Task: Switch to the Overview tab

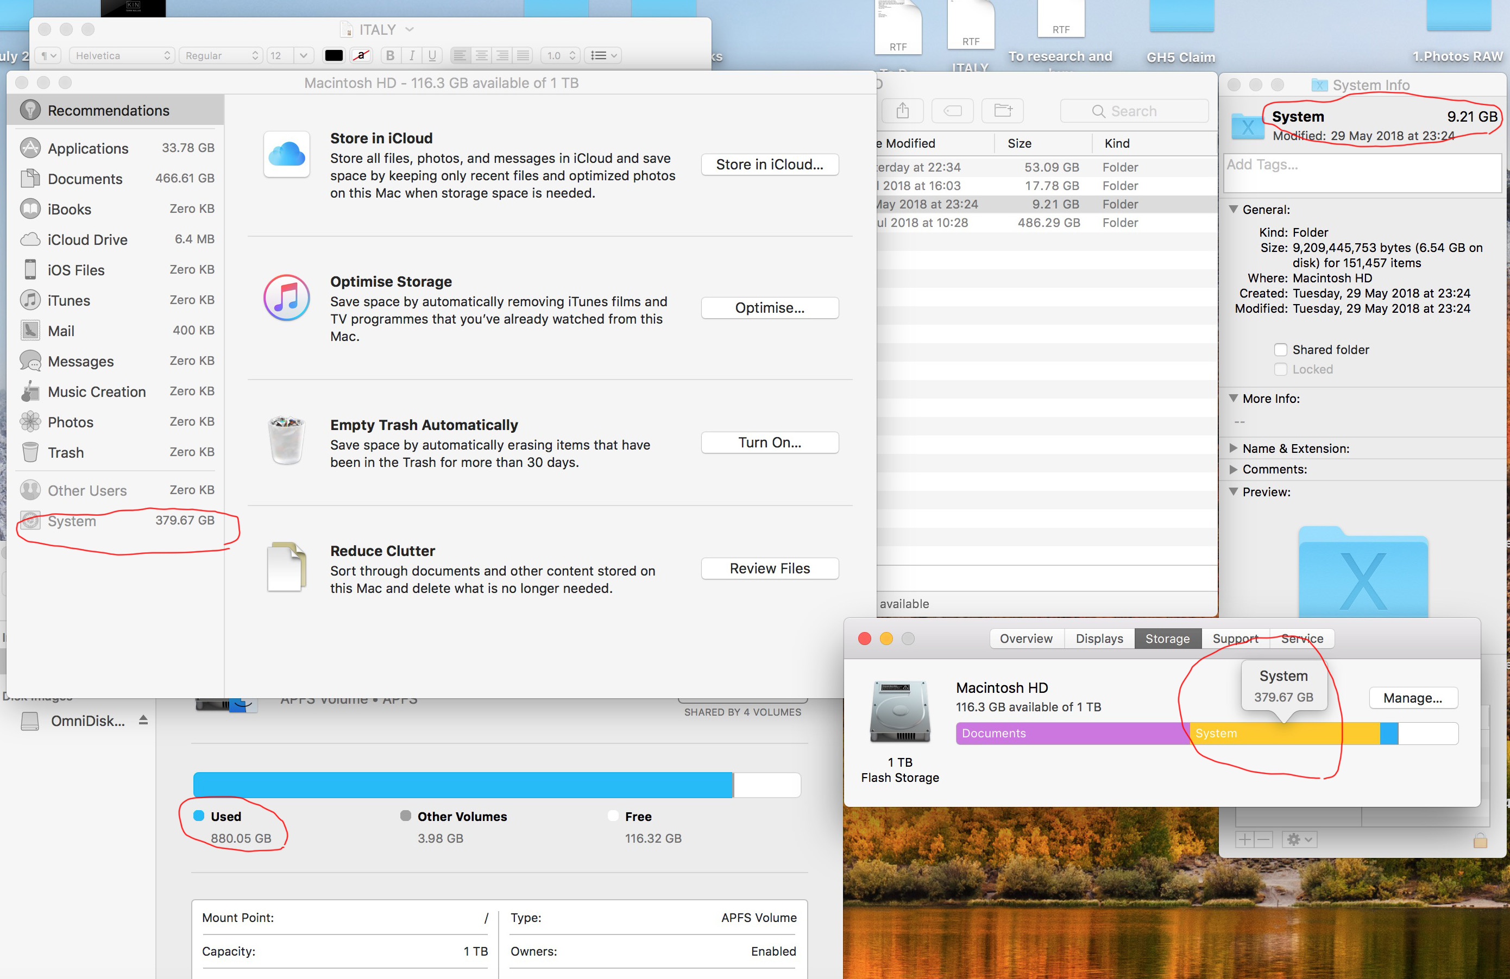Action: [1026, 639]
